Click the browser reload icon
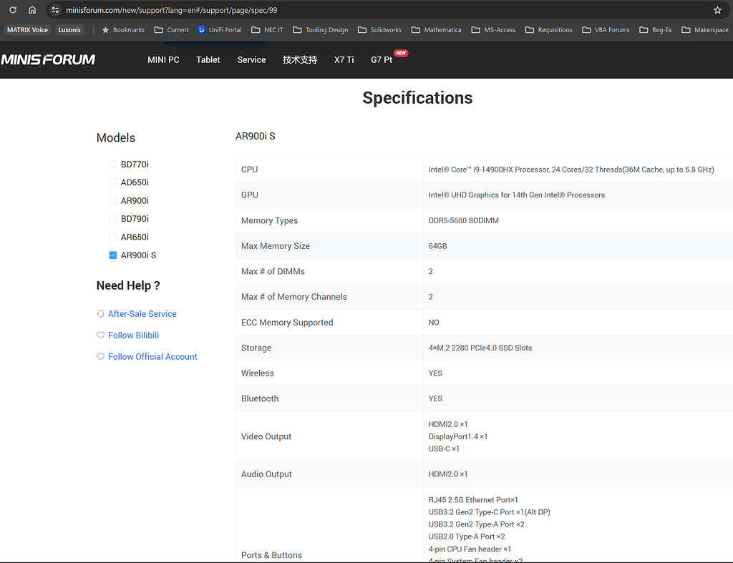733x563 pixels. point(13,10)
